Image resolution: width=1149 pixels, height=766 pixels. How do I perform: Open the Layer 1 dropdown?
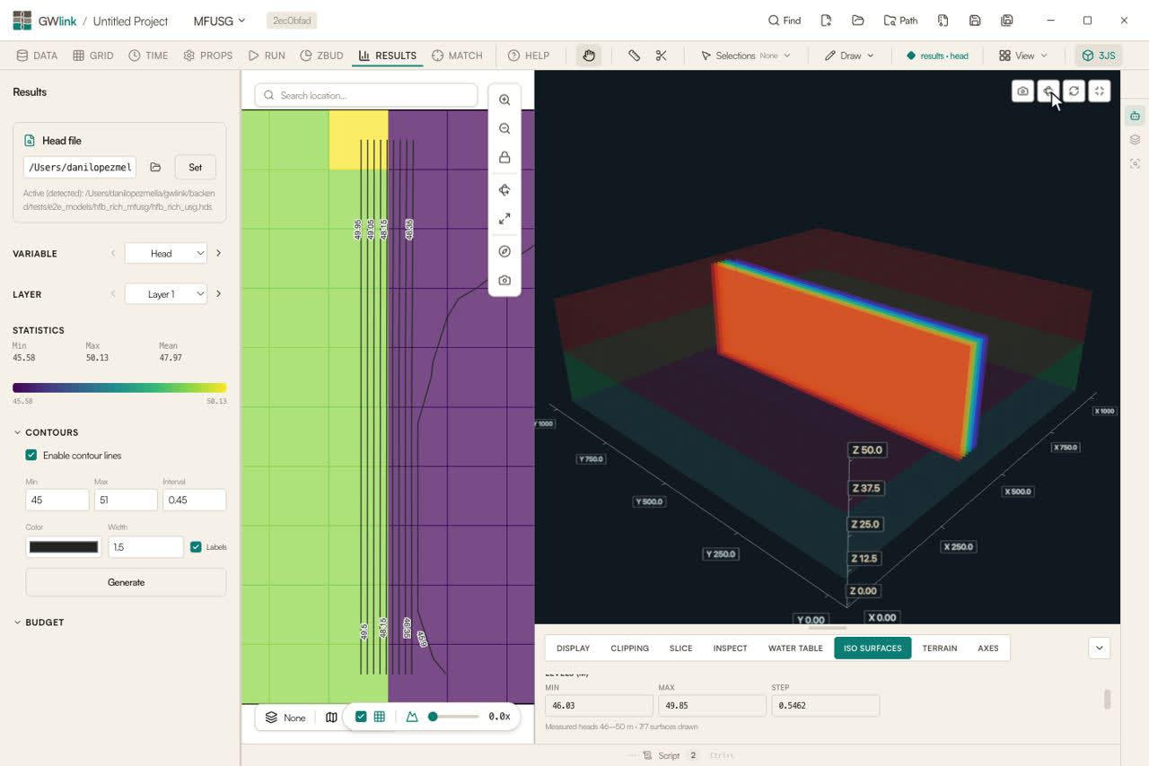coord(166,294)
